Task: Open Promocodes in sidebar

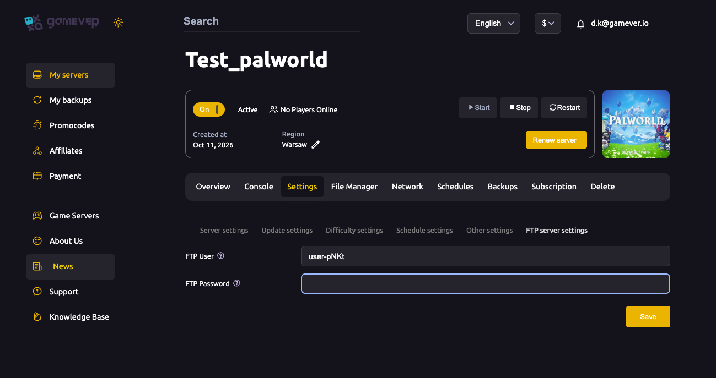Action: [x=71, y=125]
